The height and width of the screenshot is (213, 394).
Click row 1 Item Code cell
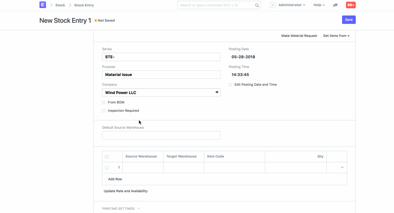[x=234, y=168]
